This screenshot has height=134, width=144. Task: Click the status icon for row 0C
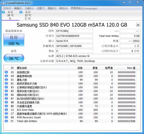pos(6,80)
